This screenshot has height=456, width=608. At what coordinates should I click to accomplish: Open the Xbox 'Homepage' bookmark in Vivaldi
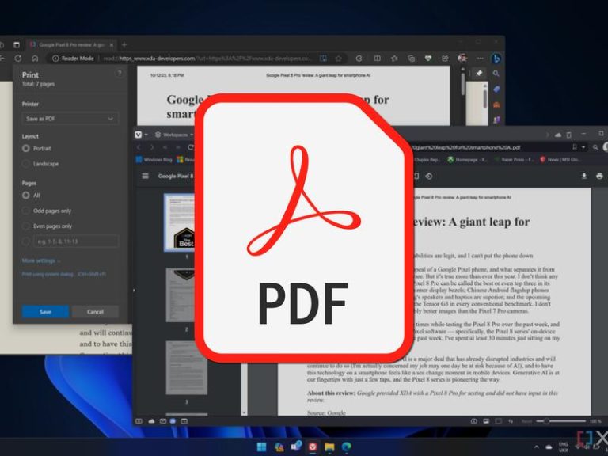coord(468,160)
